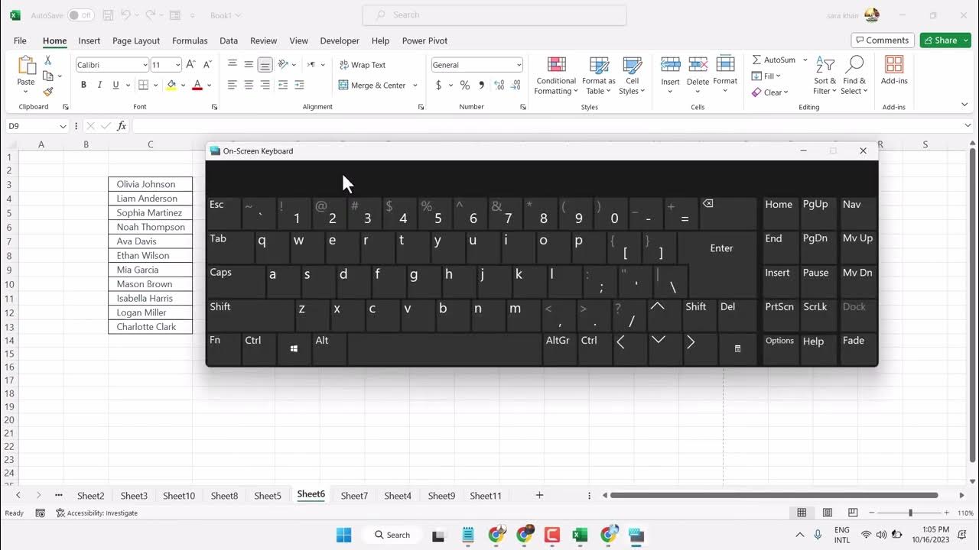Click Align Left icon
Viewport: 979px width, 550px height.
point(233,85)
